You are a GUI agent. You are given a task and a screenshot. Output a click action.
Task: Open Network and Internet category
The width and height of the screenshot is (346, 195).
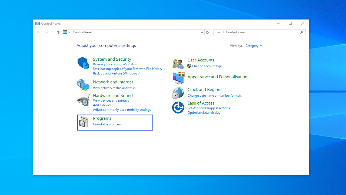[113, 82]
